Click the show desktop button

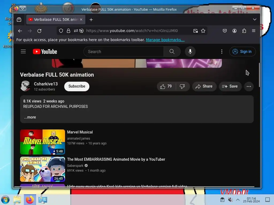tap(268, 200)
